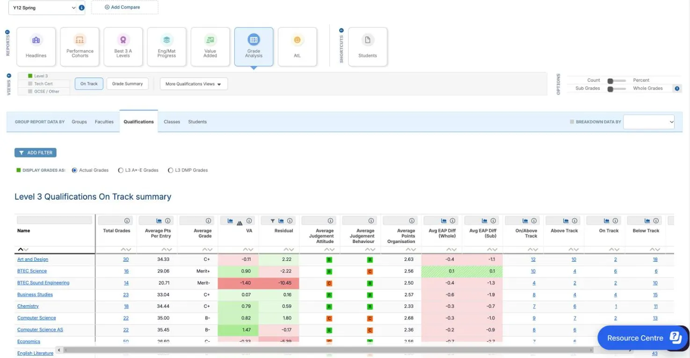Click the chart icon in Average Pts Per Entry column

coord(159,221)
